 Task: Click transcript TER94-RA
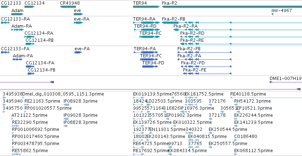tap(144, 19)
